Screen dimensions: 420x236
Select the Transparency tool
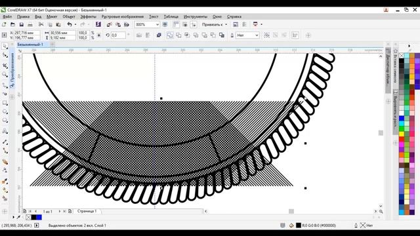pyautogui.click(x=5, y=170)
